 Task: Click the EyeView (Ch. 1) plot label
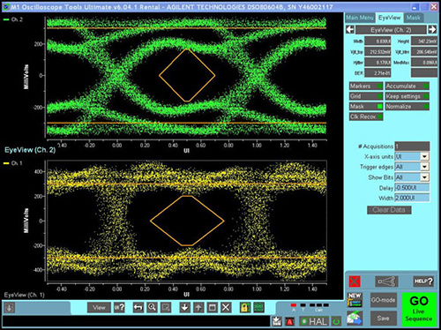click(25, 295)
